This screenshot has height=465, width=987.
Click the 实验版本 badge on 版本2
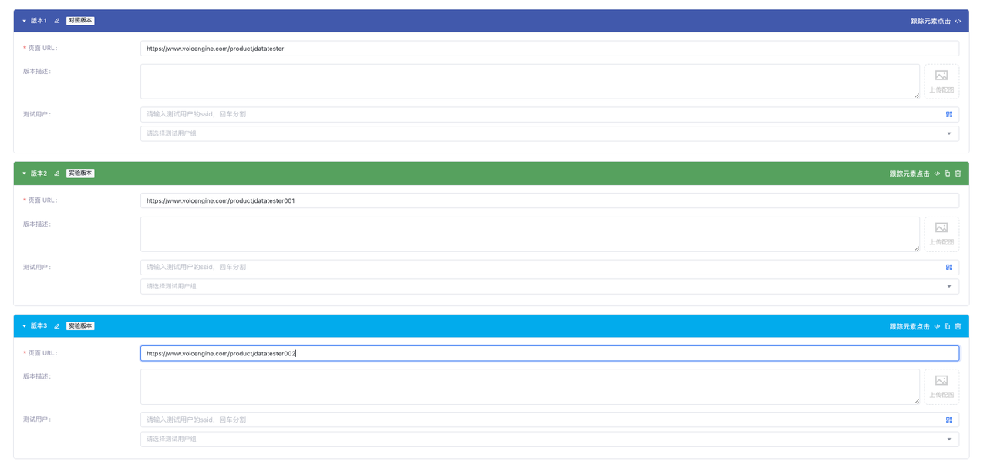(x=80, y=174)
